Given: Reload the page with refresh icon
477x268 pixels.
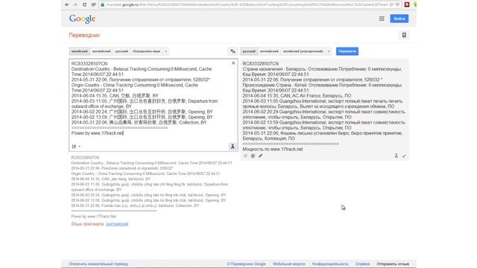Looking at the screenshot, I should pos(84,4).
